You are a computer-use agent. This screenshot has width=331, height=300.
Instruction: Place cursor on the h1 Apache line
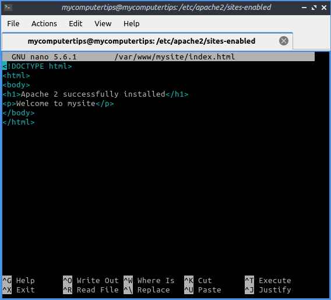point(96,94)
